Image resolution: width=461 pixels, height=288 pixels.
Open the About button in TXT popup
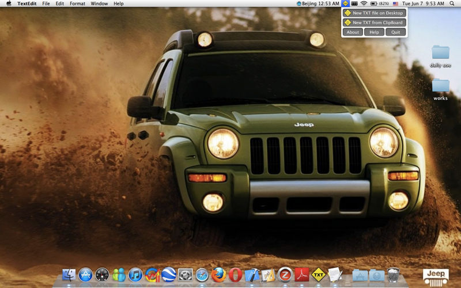353,32
